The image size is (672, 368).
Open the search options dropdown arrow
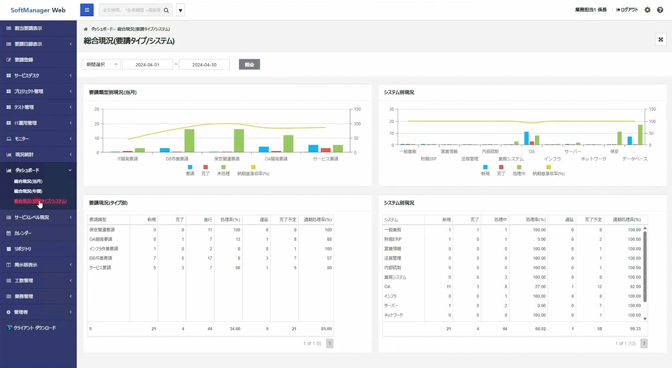click(x=180, y=10)
